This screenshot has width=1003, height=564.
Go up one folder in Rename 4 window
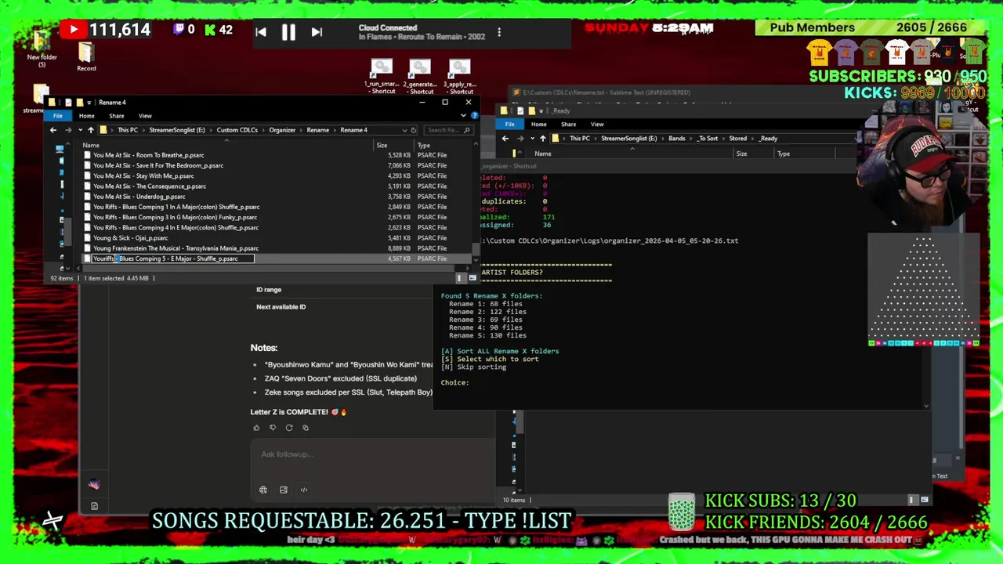[90, 130]
